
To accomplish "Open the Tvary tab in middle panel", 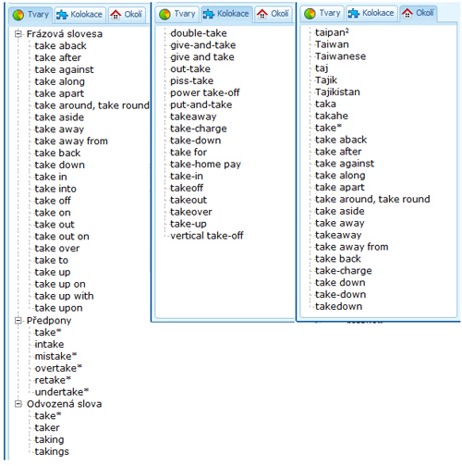I will [177, 14].
